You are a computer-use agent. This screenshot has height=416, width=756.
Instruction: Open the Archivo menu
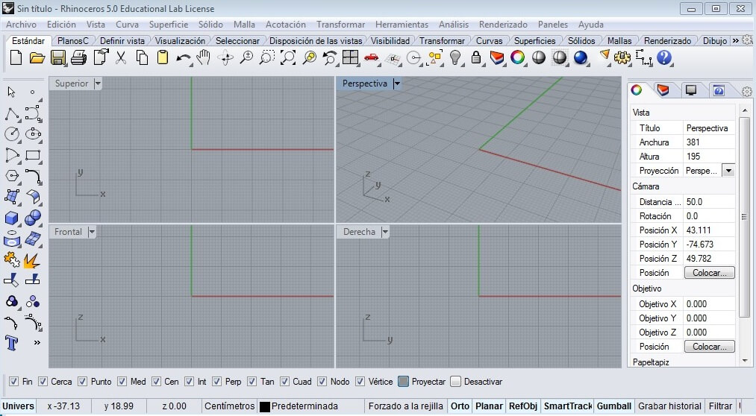[x=21, y=25]
